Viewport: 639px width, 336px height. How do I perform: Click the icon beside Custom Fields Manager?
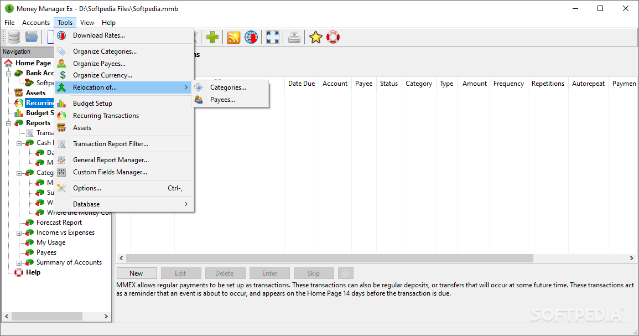pos(61,172)
